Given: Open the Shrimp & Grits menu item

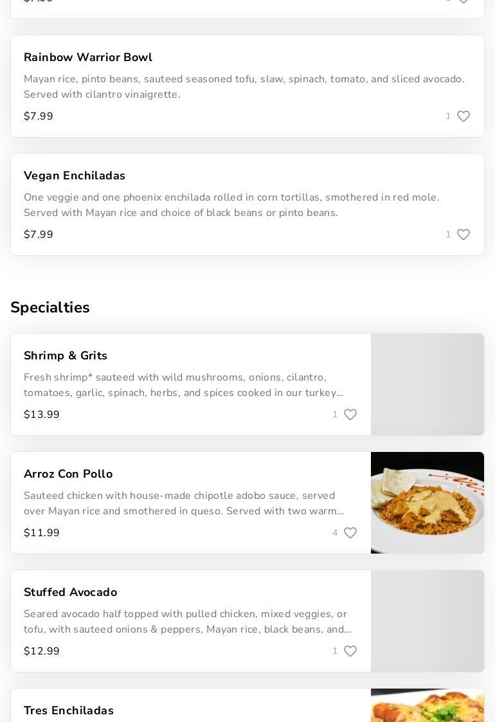Looking at the screenshot, I should 66,356.
